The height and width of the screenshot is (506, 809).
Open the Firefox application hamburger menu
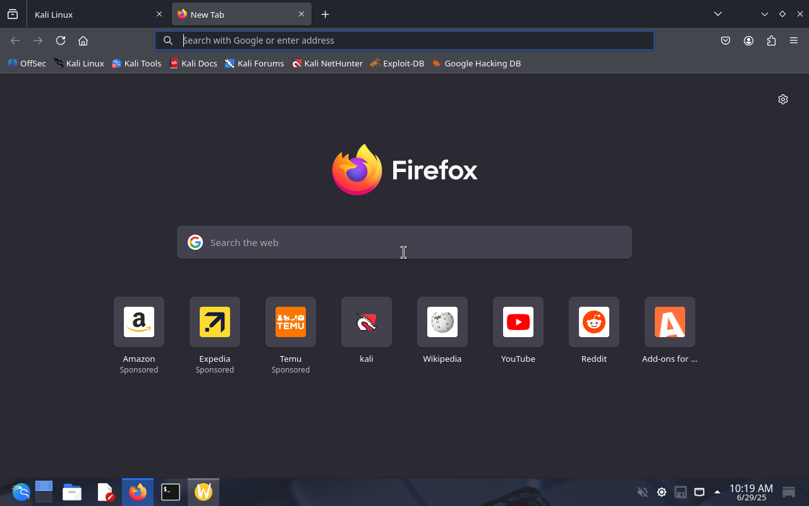tap(794, 40)
